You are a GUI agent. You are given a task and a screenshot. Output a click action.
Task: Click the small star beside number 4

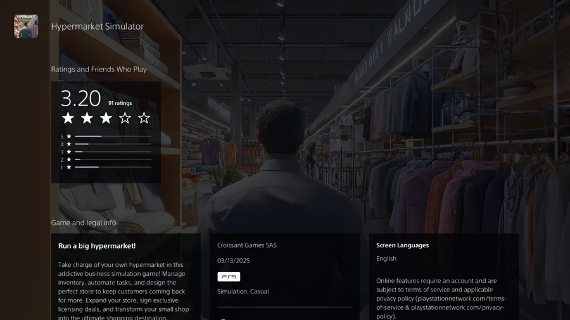click(x=68, y=144)
